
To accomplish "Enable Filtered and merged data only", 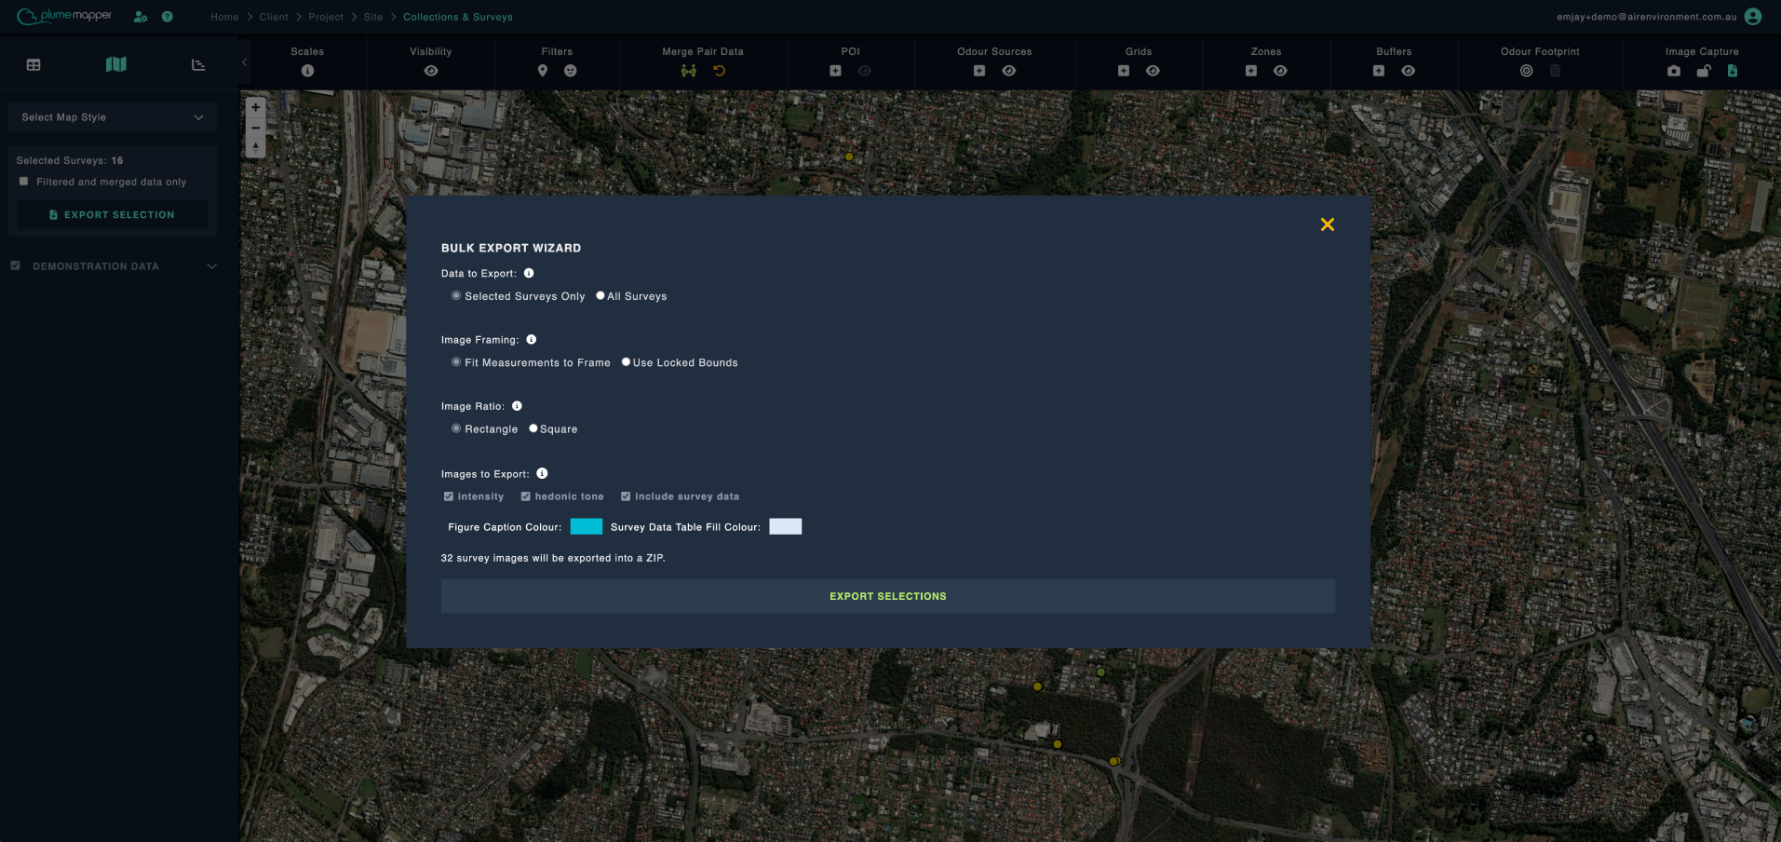I will (23, 182).
